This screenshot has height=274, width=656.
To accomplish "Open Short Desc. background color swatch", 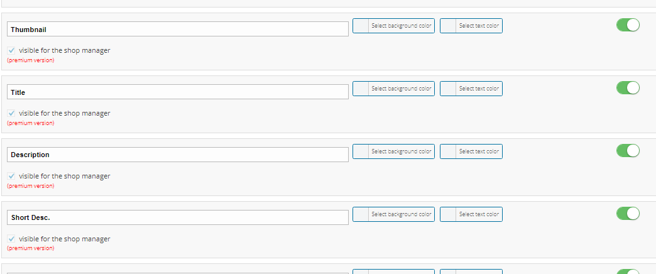I will [x=361, y=214].
